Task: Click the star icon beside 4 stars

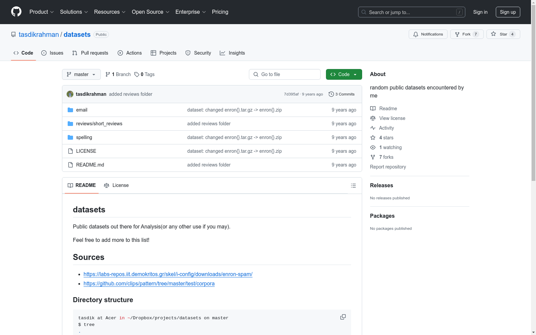Action: pyautogui.click(x=373, y=138)
